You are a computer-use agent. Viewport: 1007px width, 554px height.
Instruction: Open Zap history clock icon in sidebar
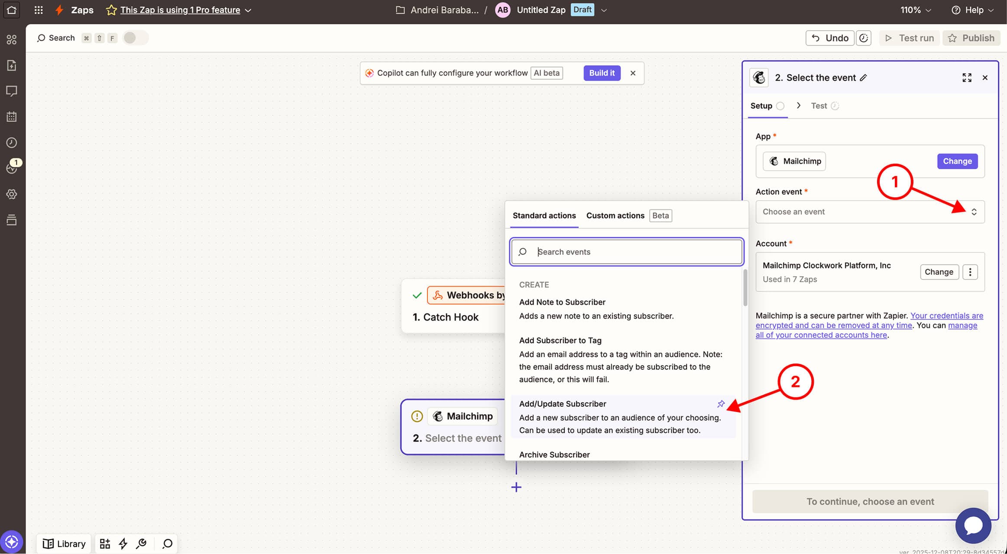[12, 143]
